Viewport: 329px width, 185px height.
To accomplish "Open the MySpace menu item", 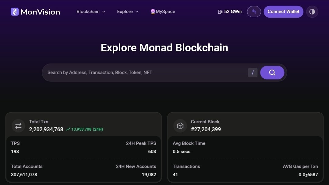I will click(163, 12).
